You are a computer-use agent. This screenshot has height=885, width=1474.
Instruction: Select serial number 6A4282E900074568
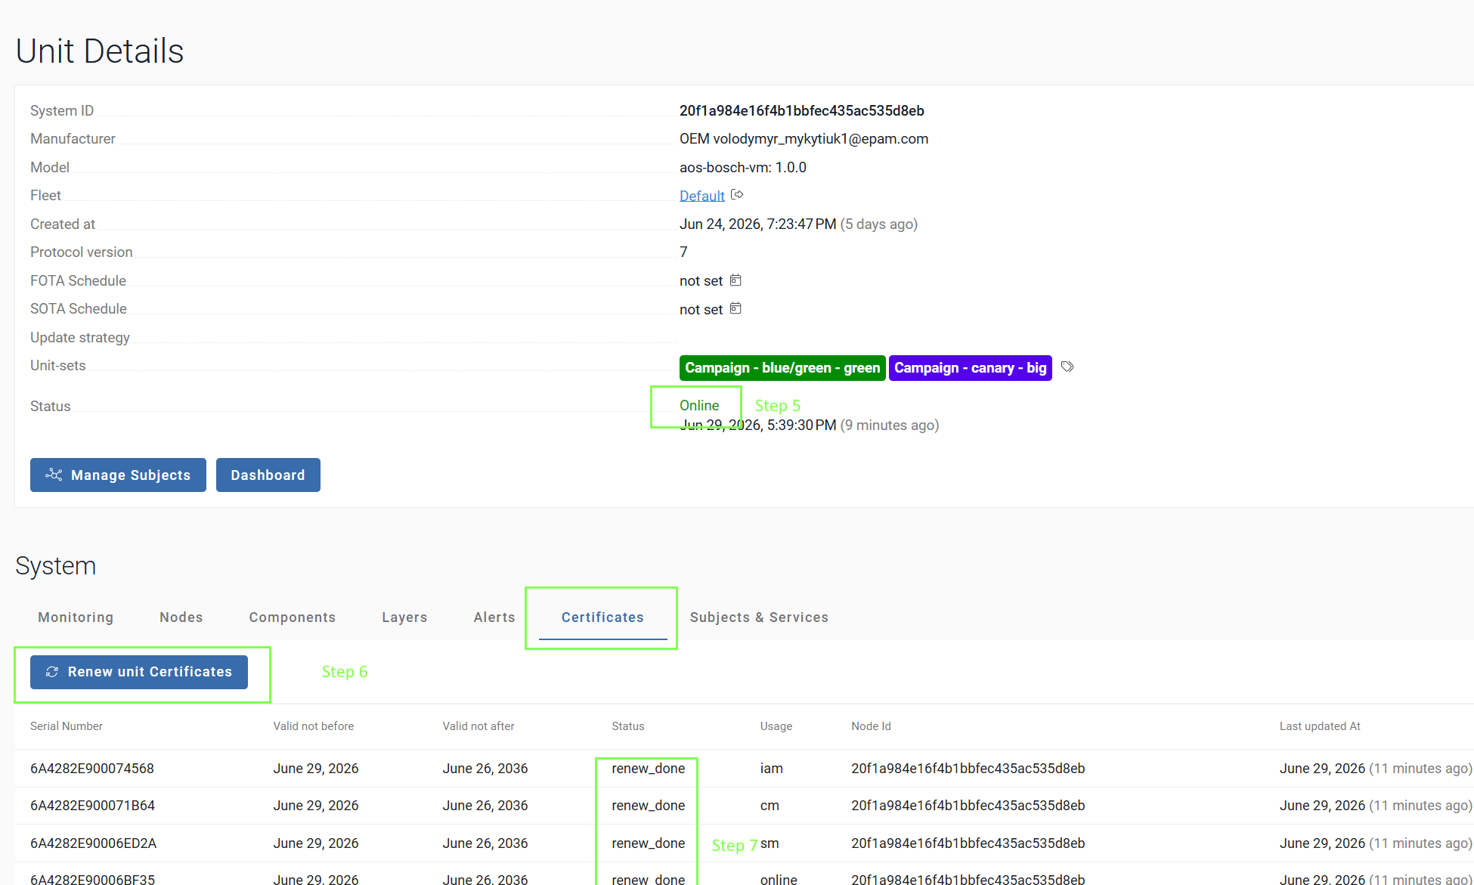pyautogui.click(x=92, y=769)
